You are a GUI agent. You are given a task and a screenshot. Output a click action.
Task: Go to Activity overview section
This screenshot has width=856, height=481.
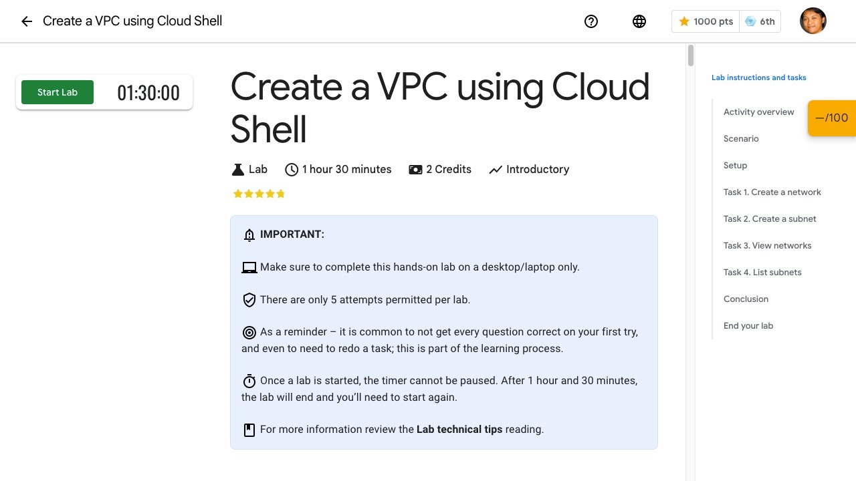coord(758,112)
